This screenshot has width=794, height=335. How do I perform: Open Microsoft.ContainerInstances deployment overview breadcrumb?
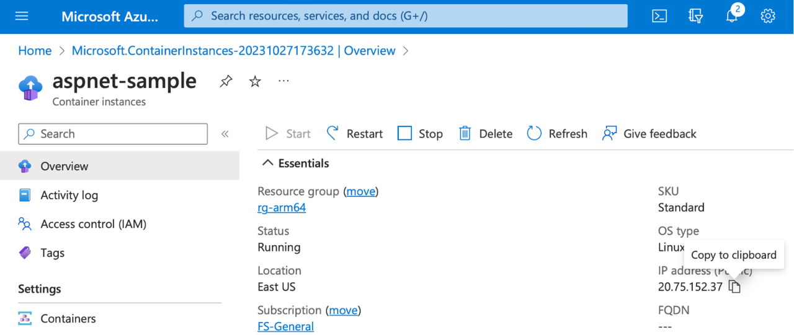233,51
